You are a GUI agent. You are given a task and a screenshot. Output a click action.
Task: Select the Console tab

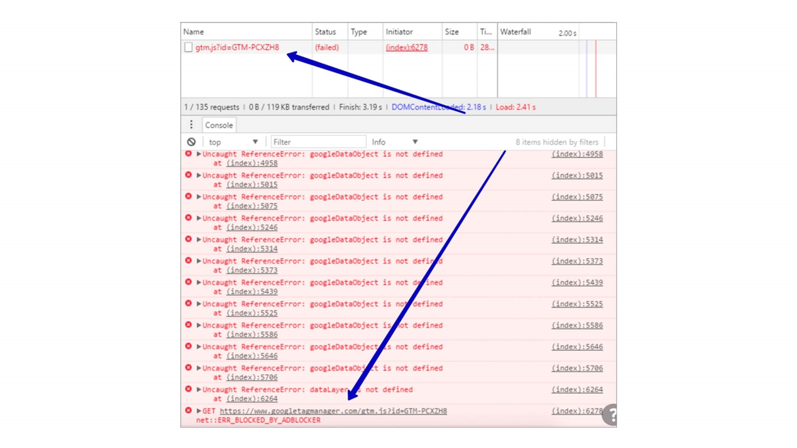click(x=218, y=125)
